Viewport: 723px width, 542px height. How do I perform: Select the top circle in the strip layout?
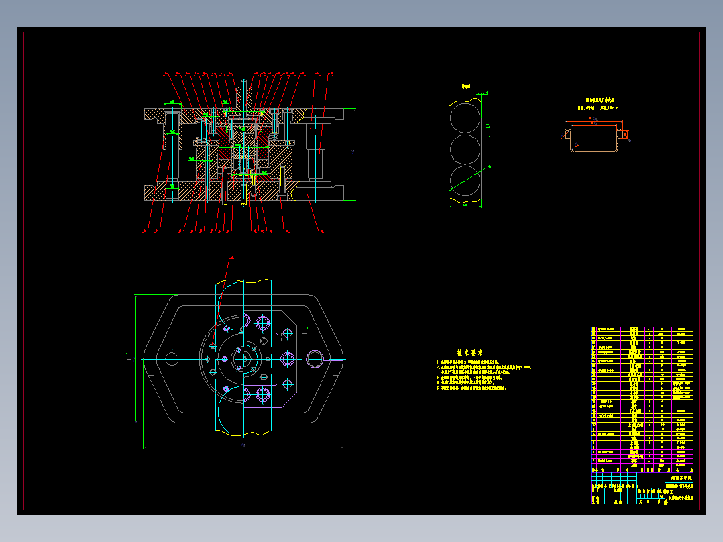click(x=465, y=118)
